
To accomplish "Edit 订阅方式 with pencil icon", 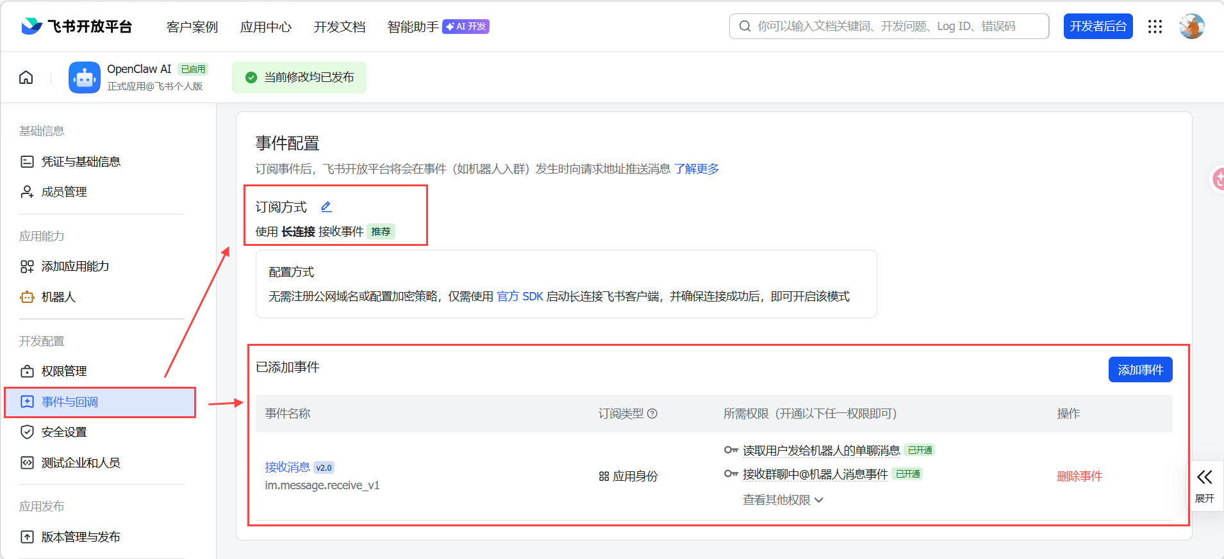I will [326, 207].
